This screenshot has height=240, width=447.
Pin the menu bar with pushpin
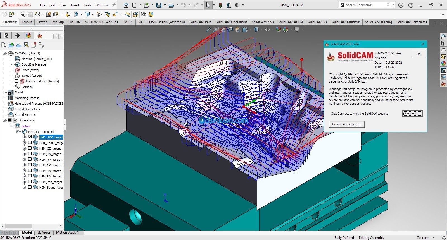coord(113,5)
